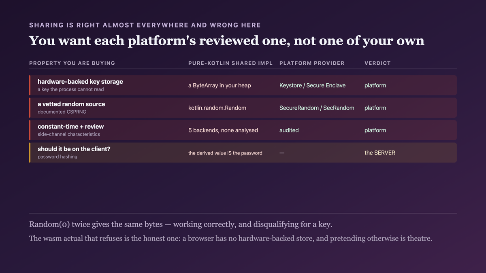Select 'hardware-backed key storage' row title

[x=80, y=81]
